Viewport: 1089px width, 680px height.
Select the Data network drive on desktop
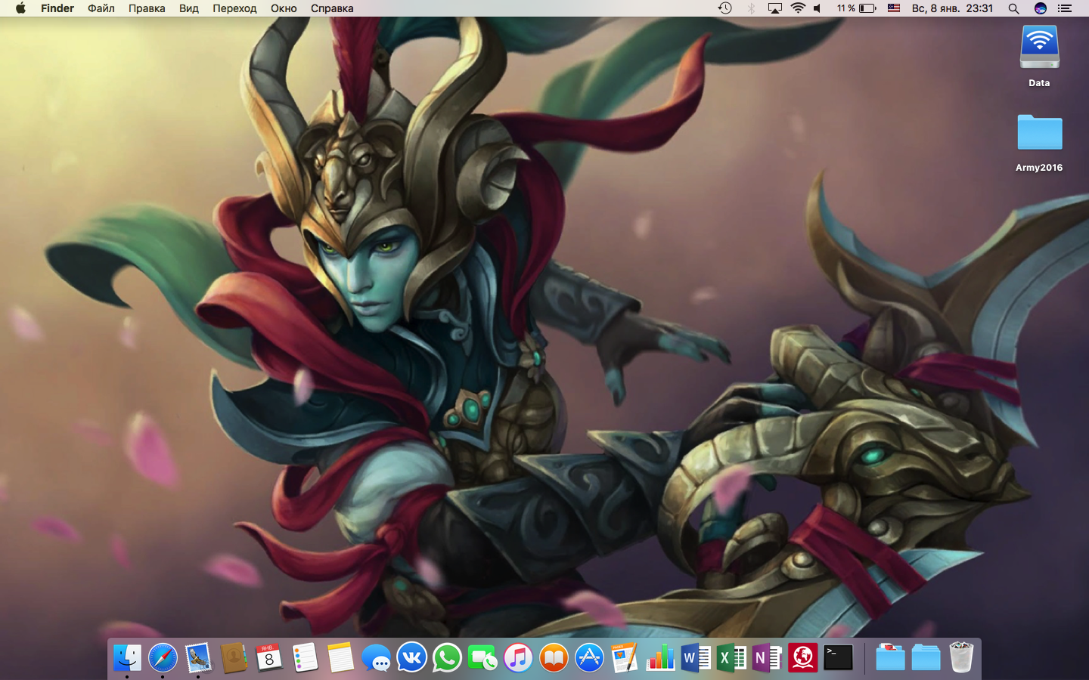[1039, 56]
